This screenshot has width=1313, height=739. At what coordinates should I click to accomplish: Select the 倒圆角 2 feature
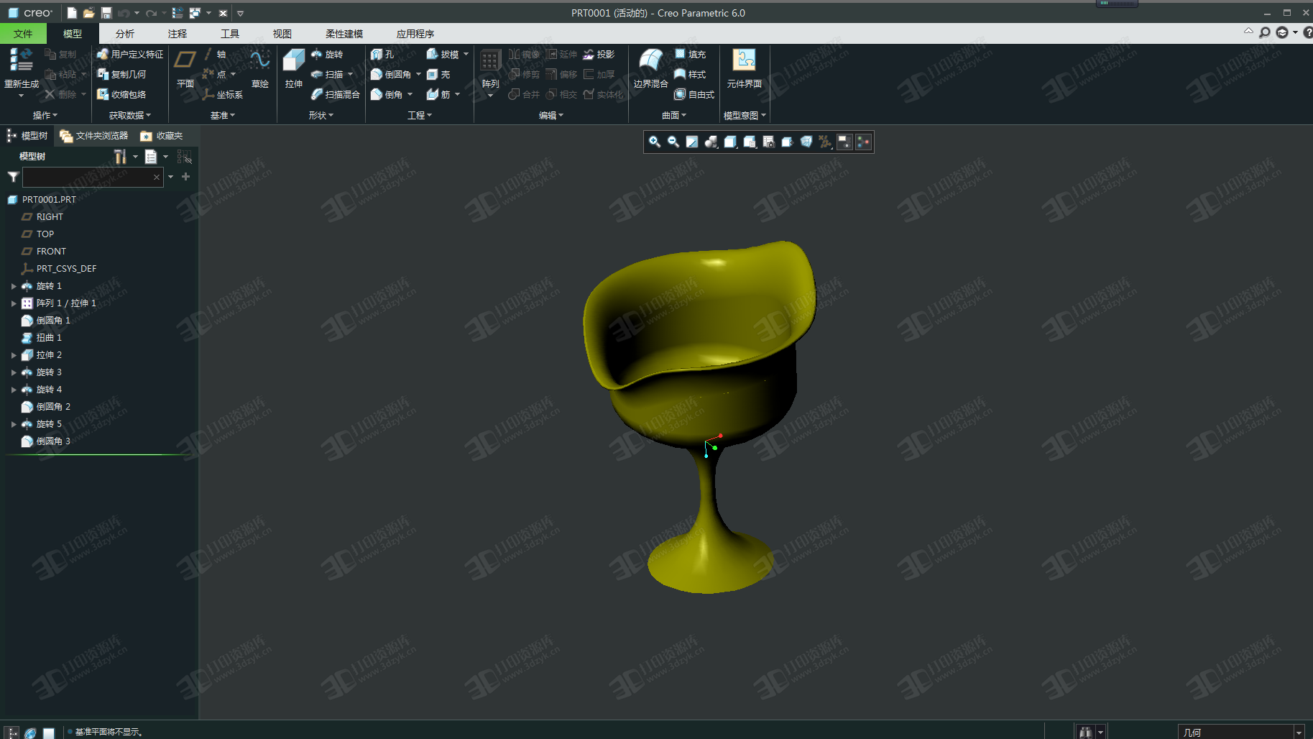point(46,407)
